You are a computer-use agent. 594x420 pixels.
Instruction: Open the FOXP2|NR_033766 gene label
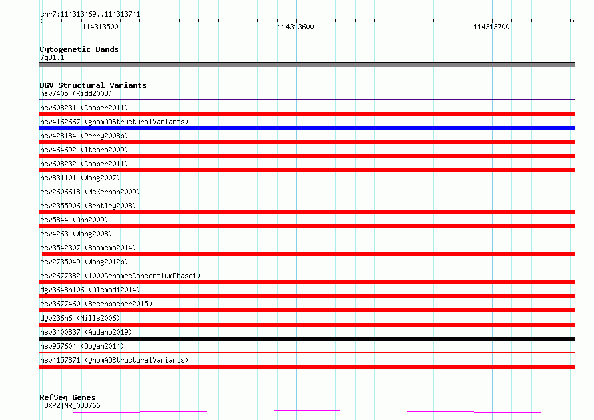pos(71,405)
